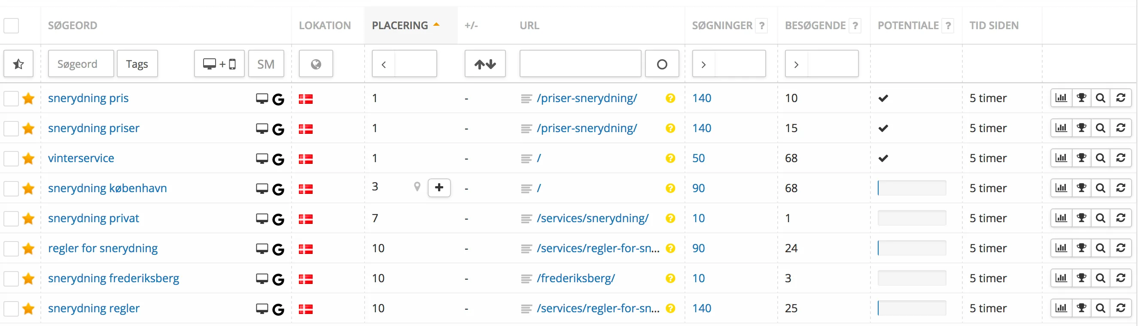The height and width of the screenshot is (326, 1138).
Task: Open Besøgende greater-than filter chevron
Action: tap(797, 64)
